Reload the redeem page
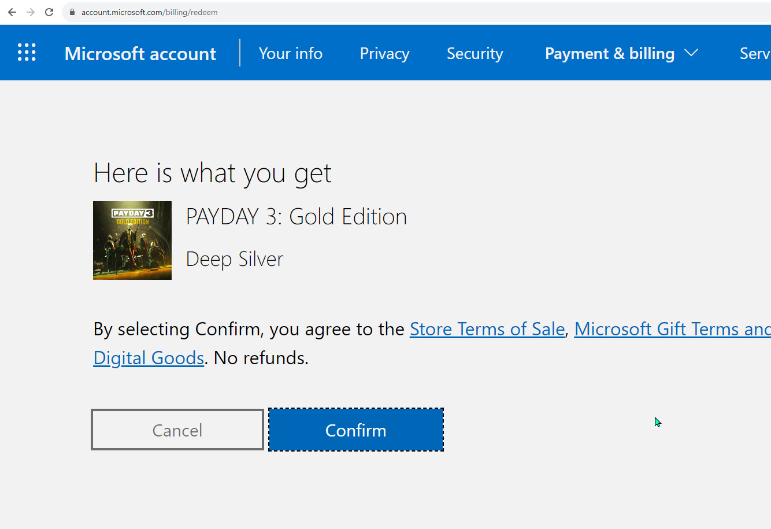 [49, 12]
